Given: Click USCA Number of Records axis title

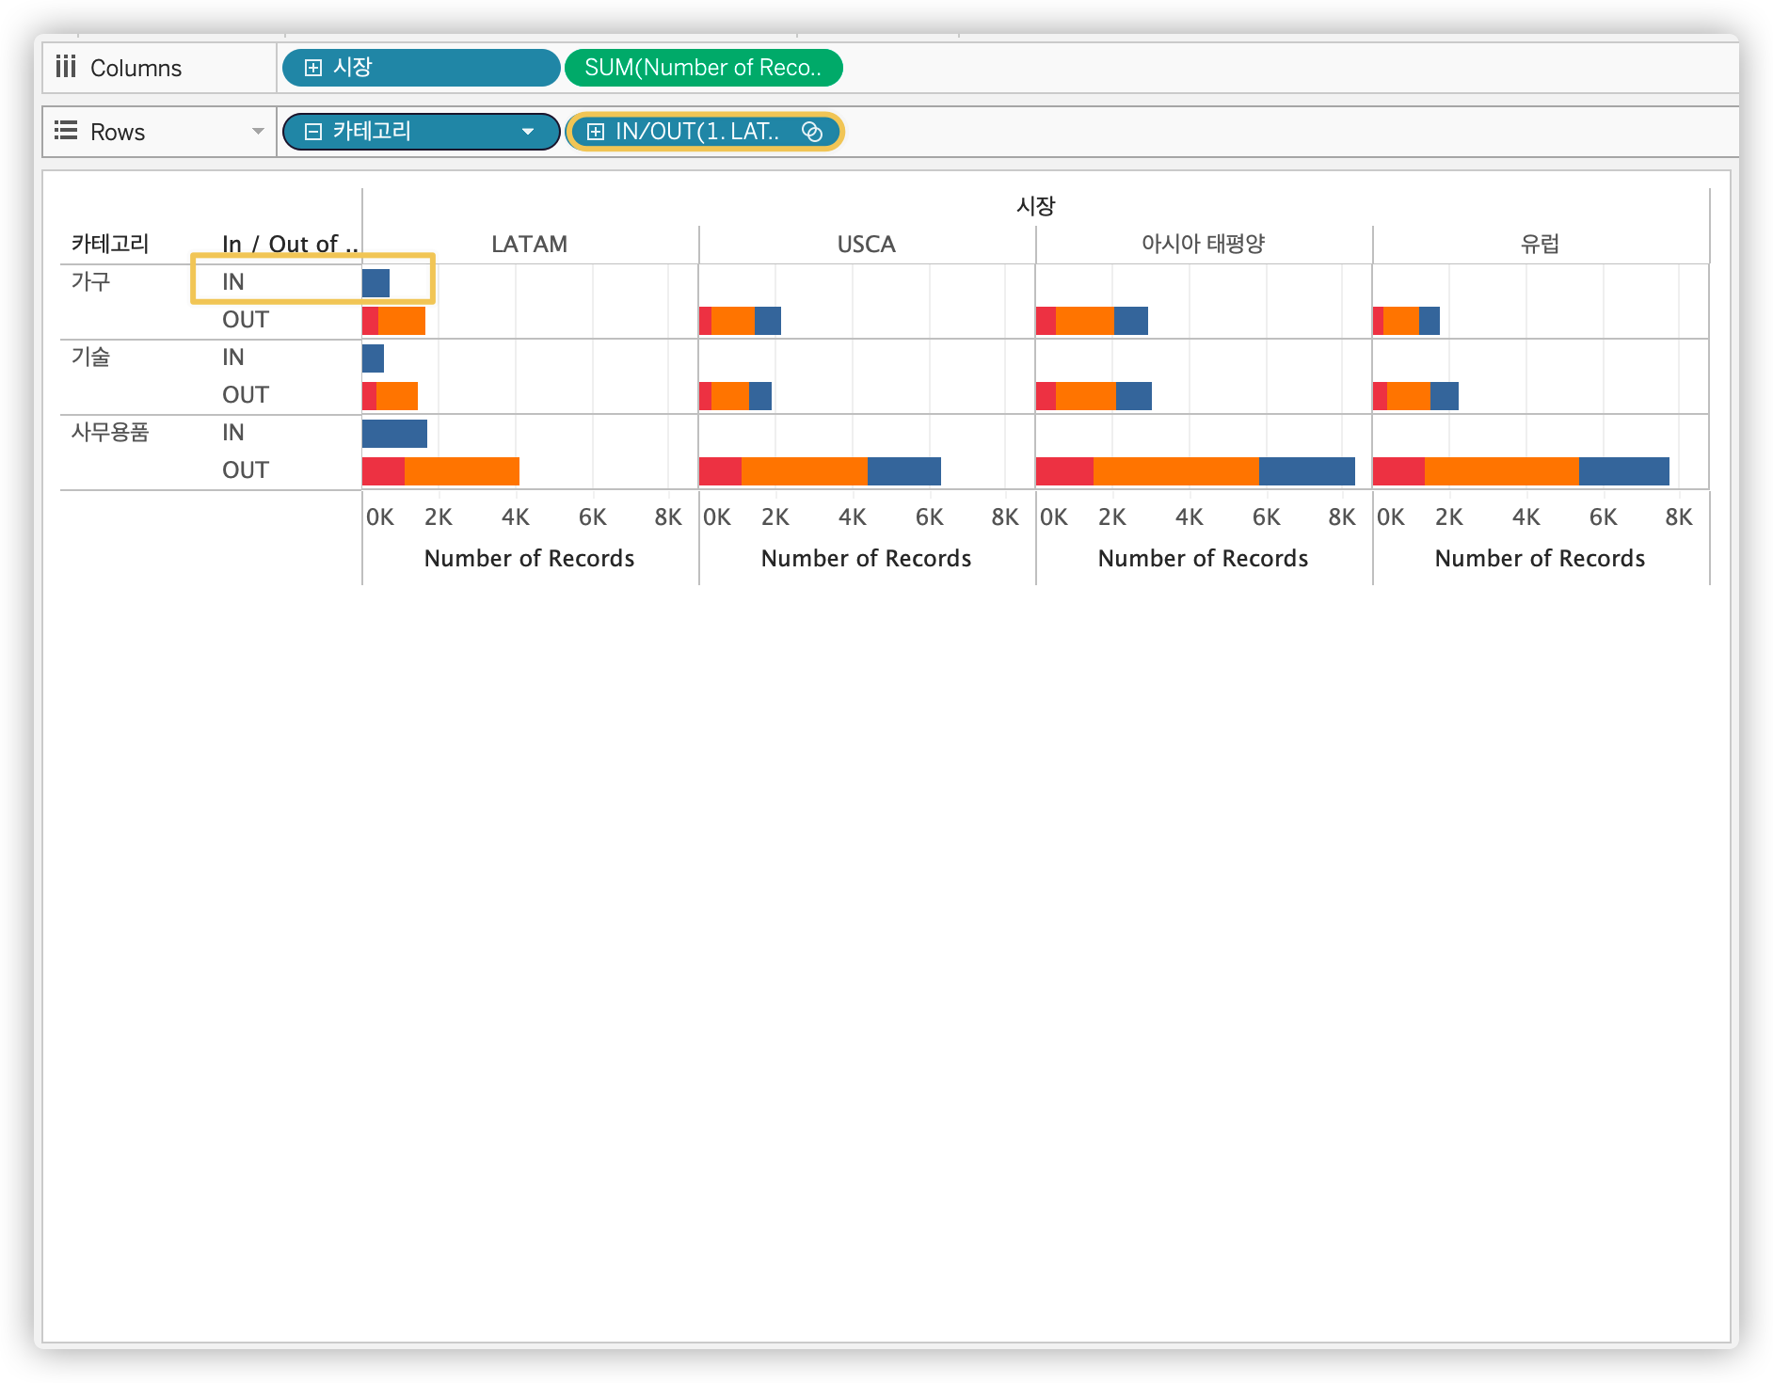Looking at the screenshot, I should pyautogui.click(x=866, y=558).
